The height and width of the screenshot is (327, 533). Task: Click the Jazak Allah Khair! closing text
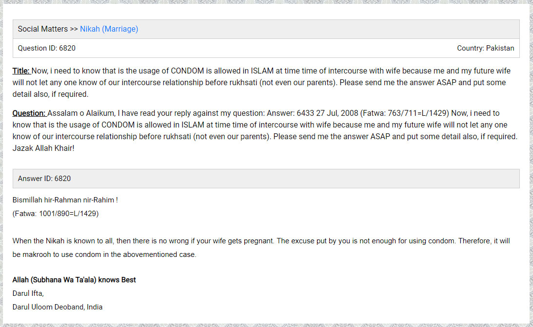click(44, 148)
